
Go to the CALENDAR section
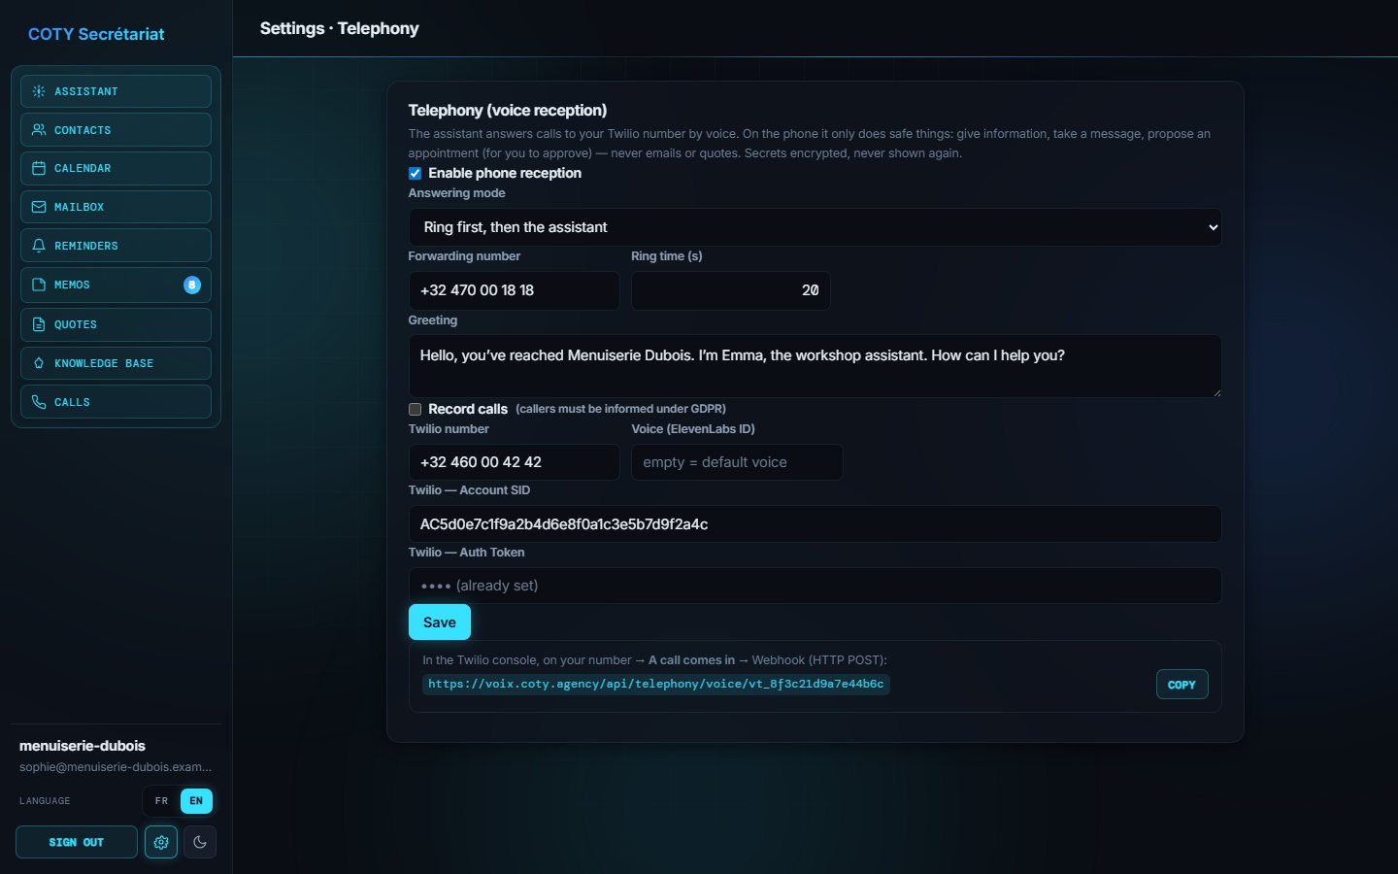click(x=116, y=168)
